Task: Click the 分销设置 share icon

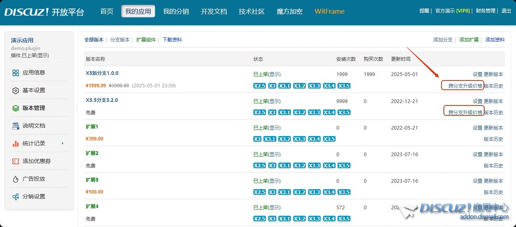Action: [x=16, y=197]
